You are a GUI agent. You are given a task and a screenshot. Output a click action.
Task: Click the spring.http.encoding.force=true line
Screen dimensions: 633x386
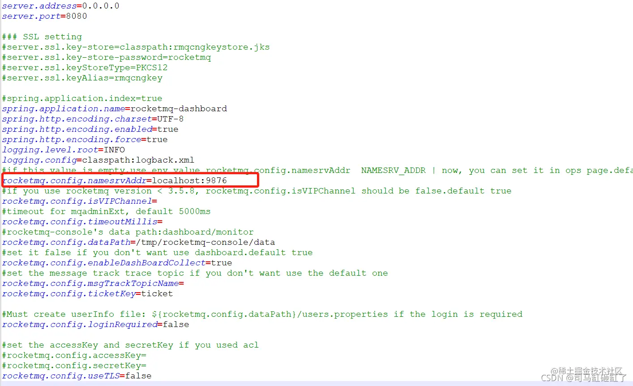tap(85, 139)
